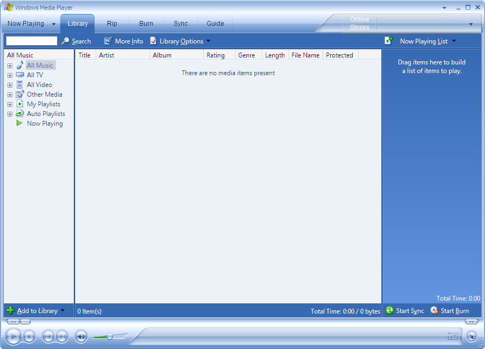Click the library search input field
This screenshot has height=349, width=485.
32,41
